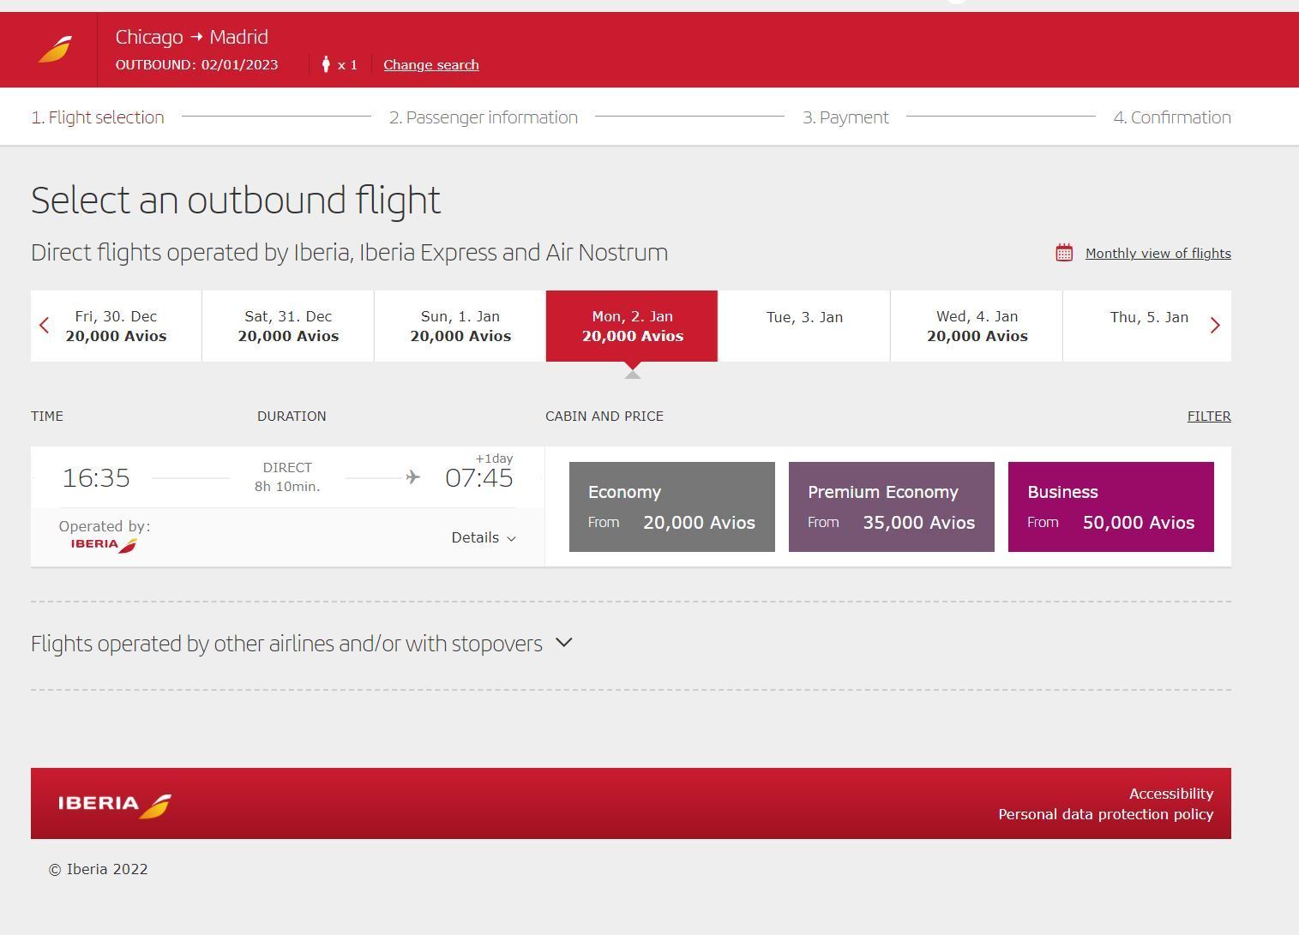Click the Iberia logo in the header
The height and width of the screenshot is (935, 1299).
pos(55,50)
